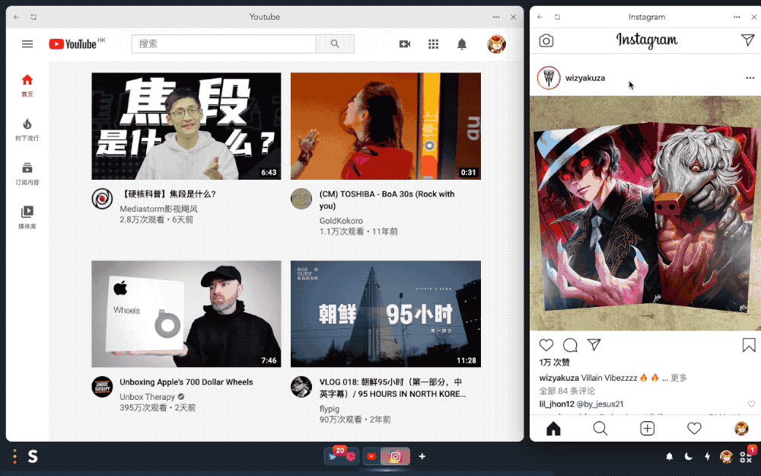Image resolution: width=761 pixels, height=476 pixels.
Task: Open channel GoldKokoro
Action: coord(341,221)
